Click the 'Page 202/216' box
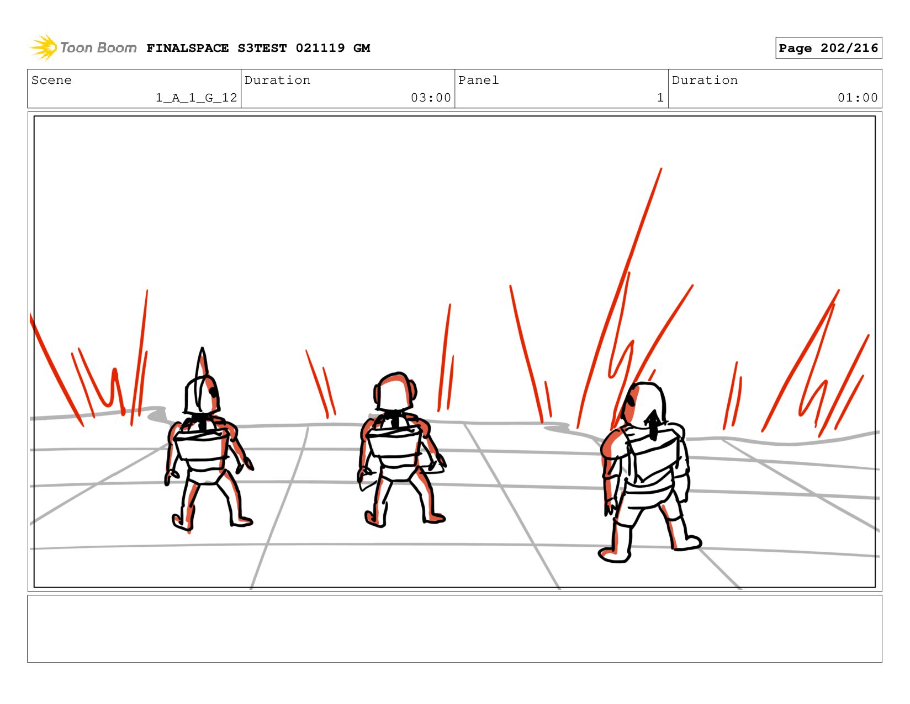910x704 pixels. click(x=828, y=48)
